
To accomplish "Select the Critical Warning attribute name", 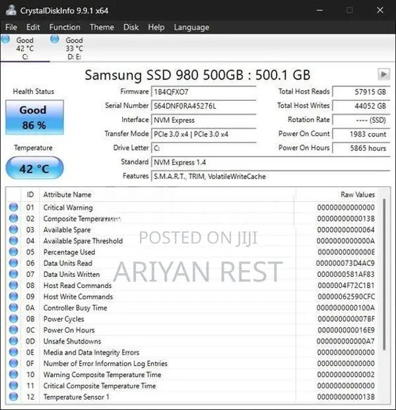I will coord(68,208).
